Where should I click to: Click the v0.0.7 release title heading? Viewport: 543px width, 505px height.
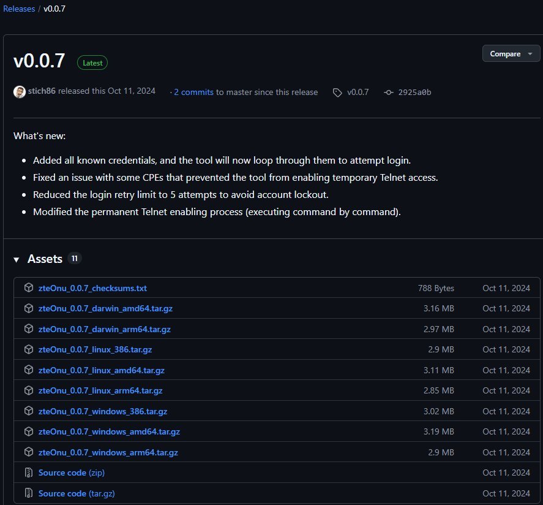(x=40, y=62)
